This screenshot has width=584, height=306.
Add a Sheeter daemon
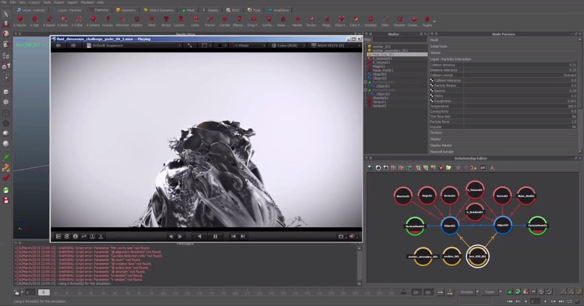[x=399, y=21]
